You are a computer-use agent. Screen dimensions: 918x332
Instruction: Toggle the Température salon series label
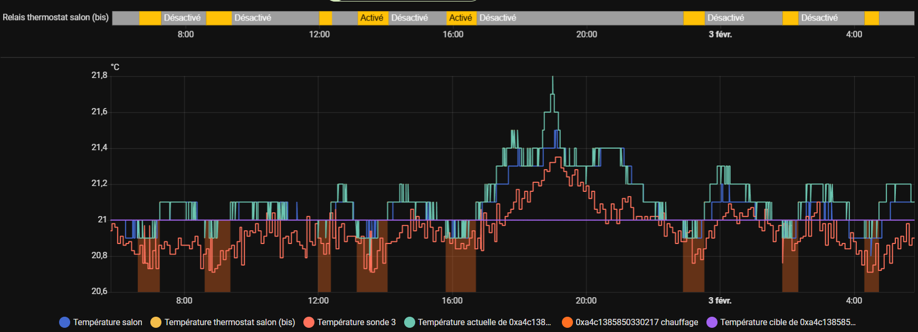pos(108,322)
